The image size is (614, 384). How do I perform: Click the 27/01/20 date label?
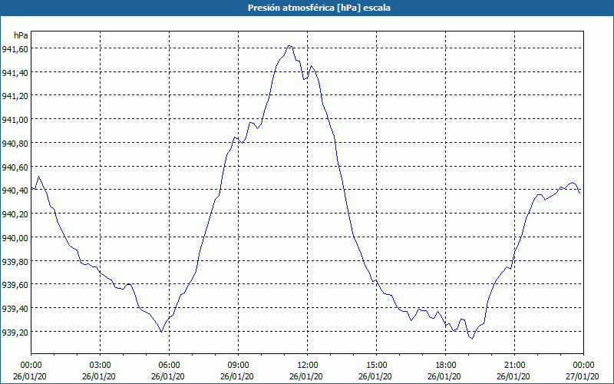[x=583, y=376]
